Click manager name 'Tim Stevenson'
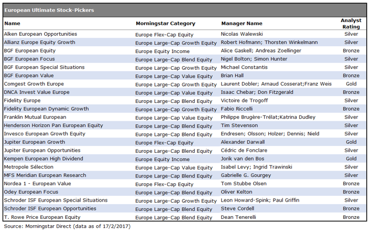371x232 pixels. pyautogui.click(x=239, y=125)
